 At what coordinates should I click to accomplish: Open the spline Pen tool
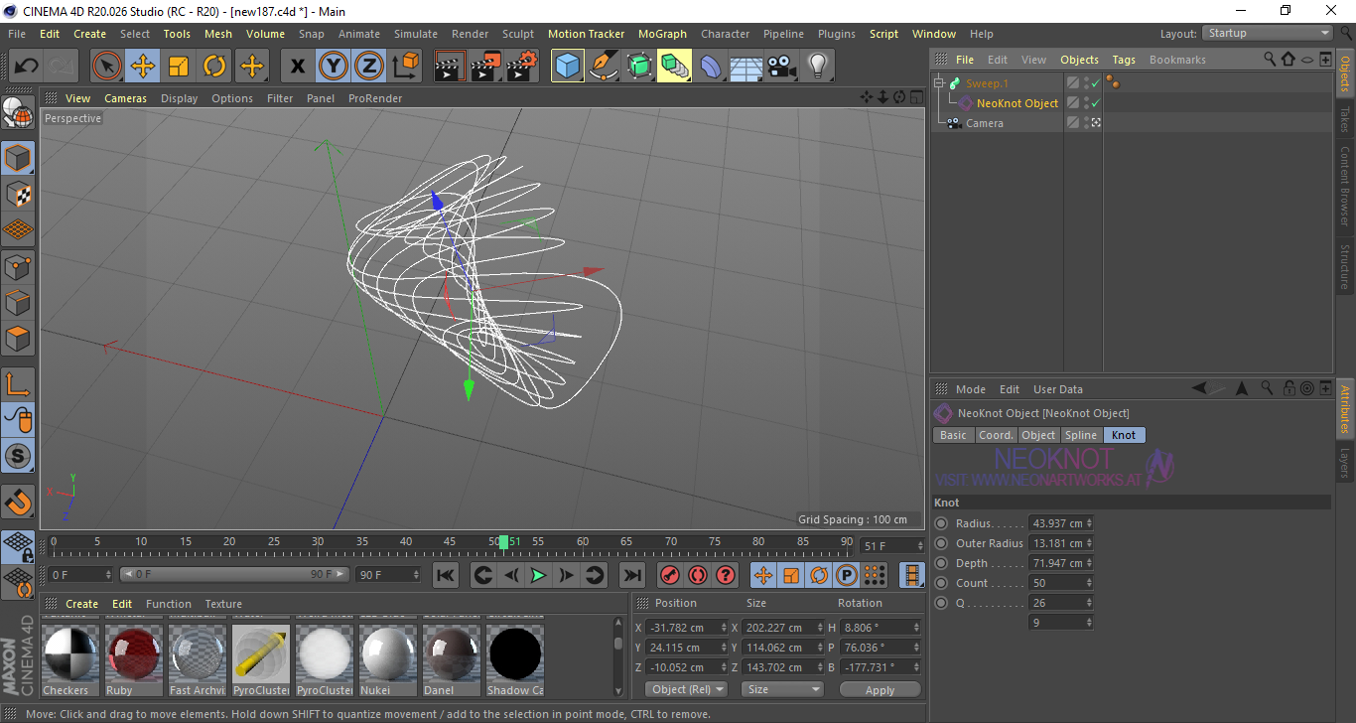point(604,67)
